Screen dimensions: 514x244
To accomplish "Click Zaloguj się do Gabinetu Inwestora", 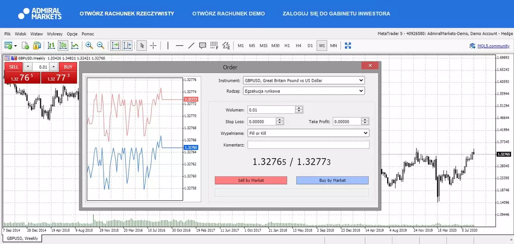I will coord(336,14).
